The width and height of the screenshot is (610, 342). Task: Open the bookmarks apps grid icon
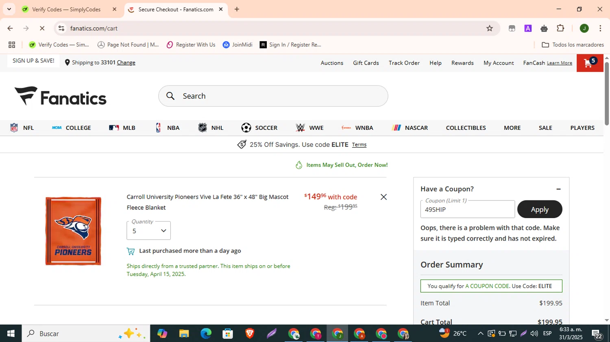12,45
